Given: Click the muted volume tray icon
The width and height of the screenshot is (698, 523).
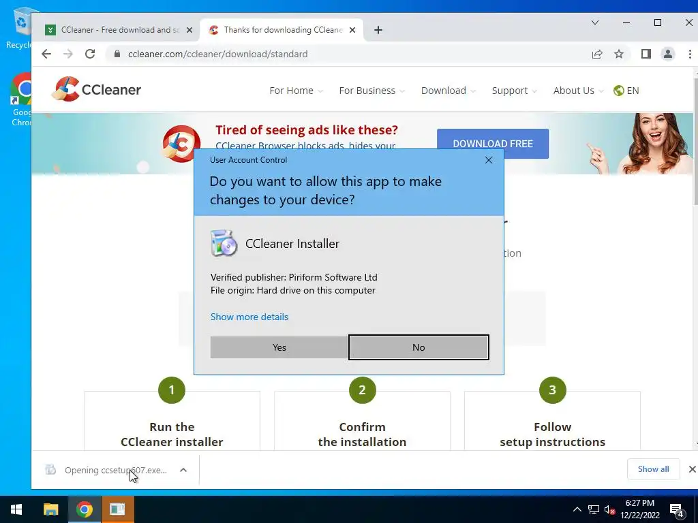Looking at the screenshot, I should (610, 509).
